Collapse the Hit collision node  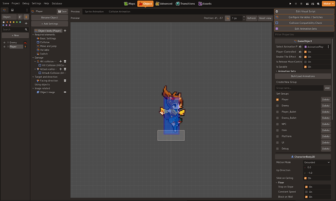tap(35, 62)
